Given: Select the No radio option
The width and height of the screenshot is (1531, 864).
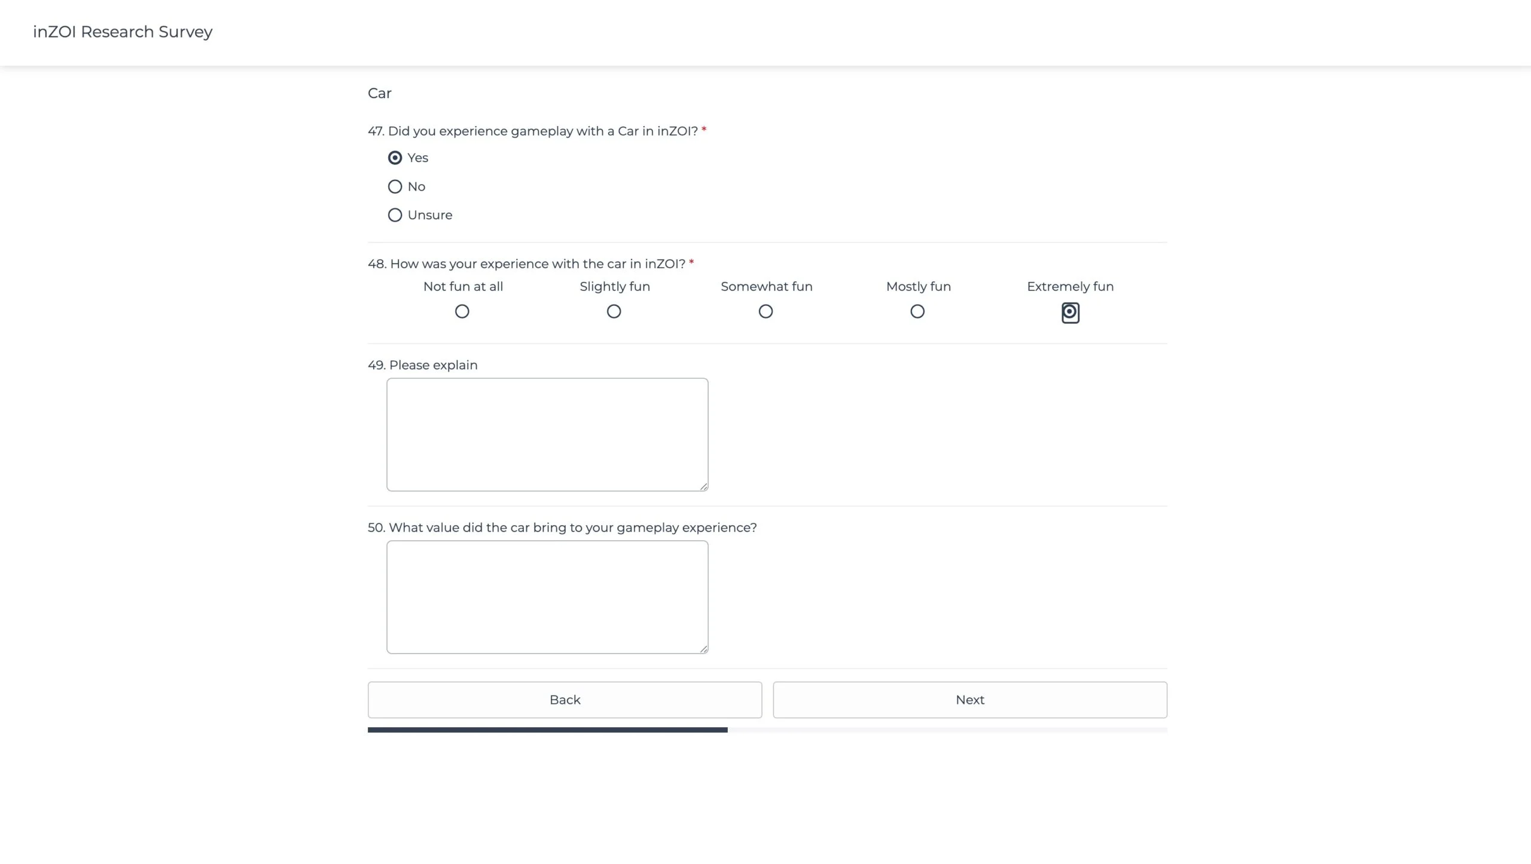Looking at the screenshot, I should (395, 186).
